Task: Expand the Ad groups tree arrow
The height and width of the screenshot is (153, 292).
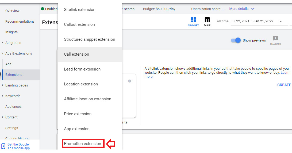Action: click(3, 43)
